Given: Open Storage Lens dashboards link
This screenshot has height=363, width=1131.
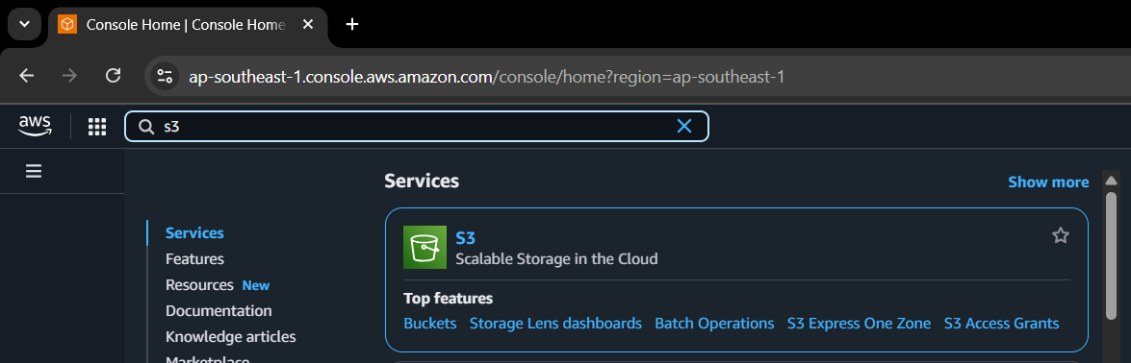Looking at the screenshot, I should point(555,324).
